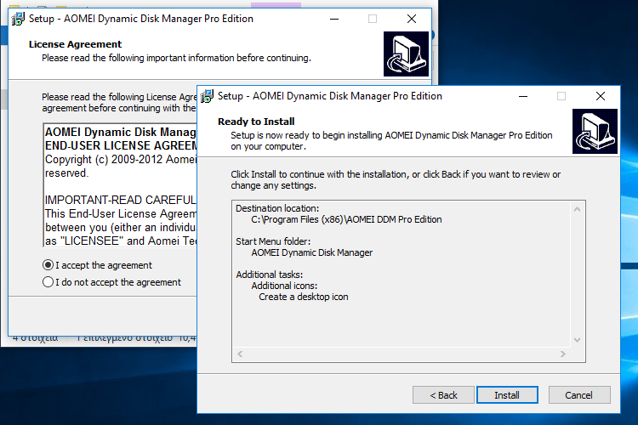The image size is (638, 425).
Task: Minimize the Ready to Install window
Action: (x=523, y=96)
